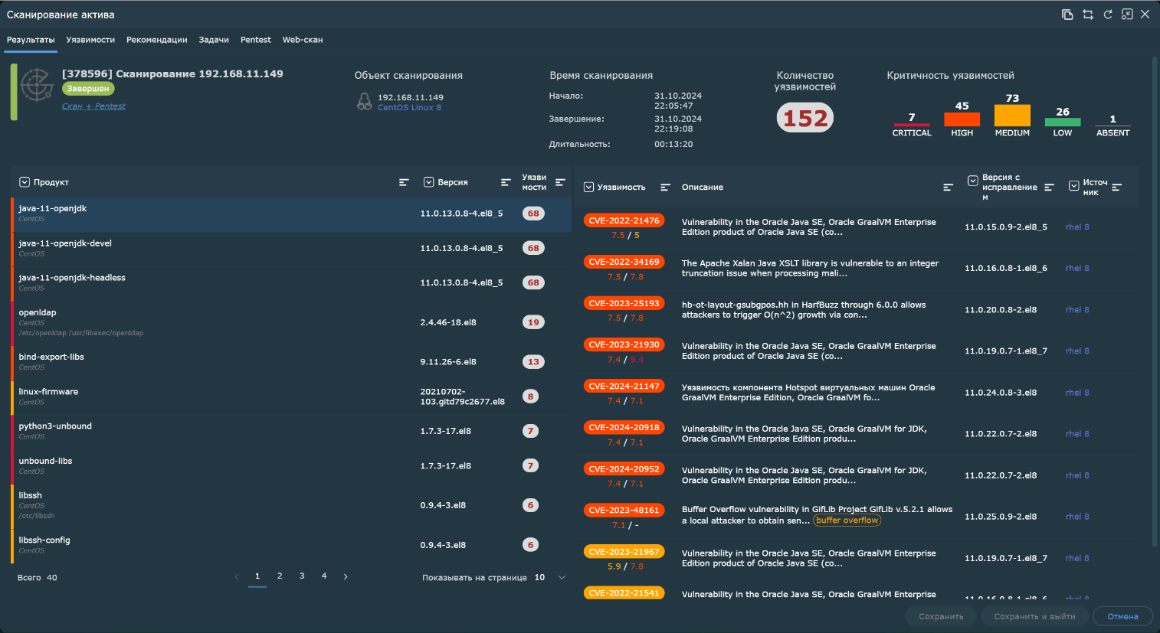The height and width of the screenshot is (633, 1160).
Task: Click the rescan arrows icon in title bar
Action: point(1087,15)
